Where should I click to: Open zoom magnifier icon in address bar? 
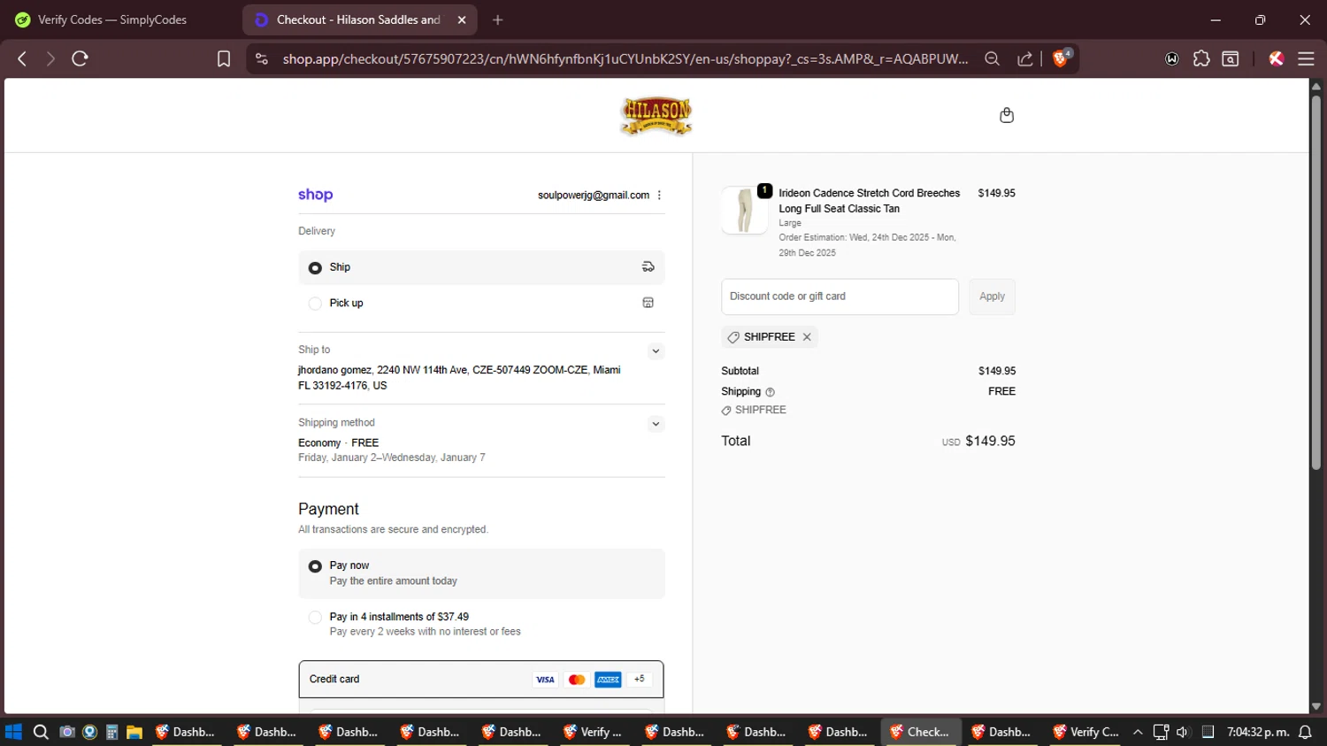(x=992, y=58)
